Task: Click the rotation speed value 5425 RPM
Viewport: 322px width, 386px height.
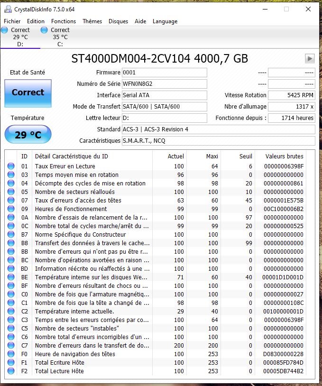Action: [292, 95]
